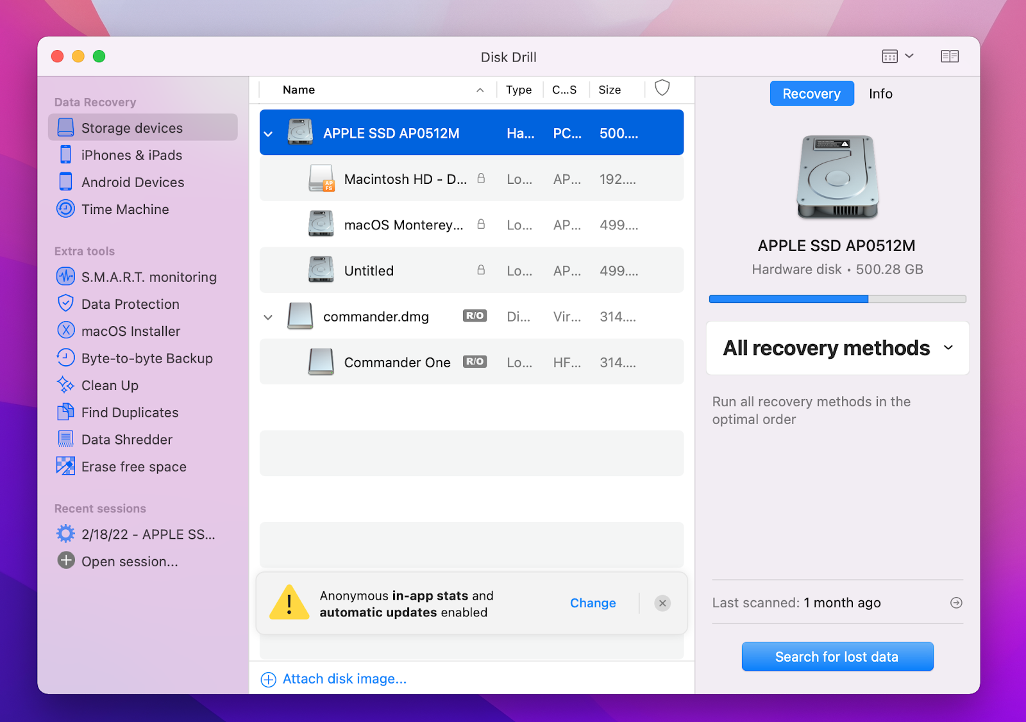Click R/O badge on commander.dmg row

[475, 316]
